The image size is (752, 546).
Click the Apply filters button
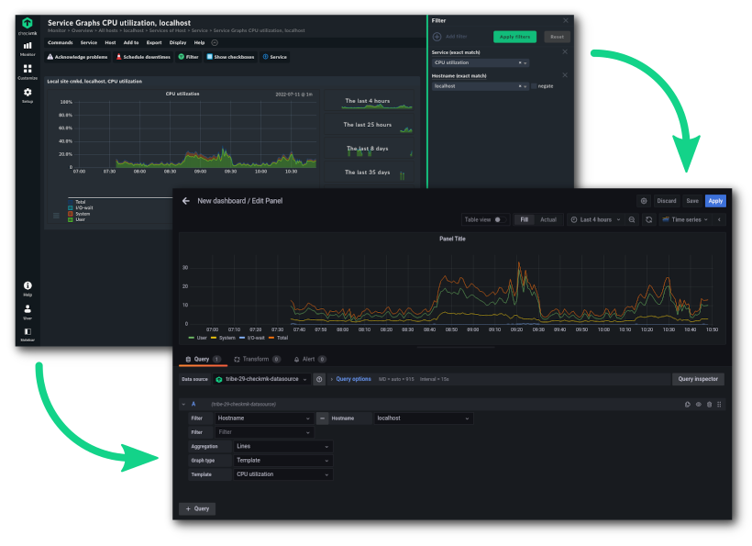[514, 37]
